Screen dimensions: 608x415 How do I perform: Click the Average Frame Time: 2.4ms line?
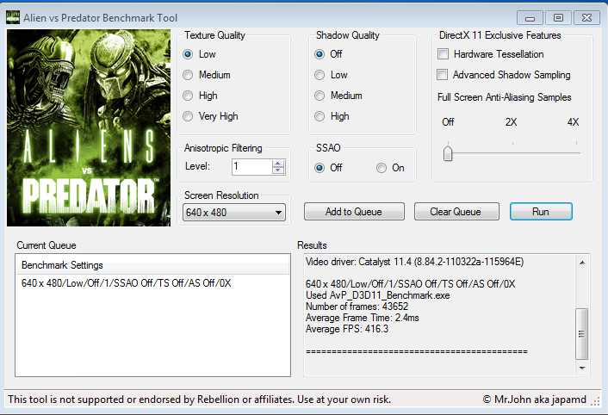363,318
